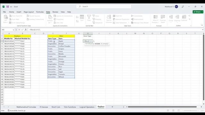Toggle the Filter funnel icon

[89, 17]
